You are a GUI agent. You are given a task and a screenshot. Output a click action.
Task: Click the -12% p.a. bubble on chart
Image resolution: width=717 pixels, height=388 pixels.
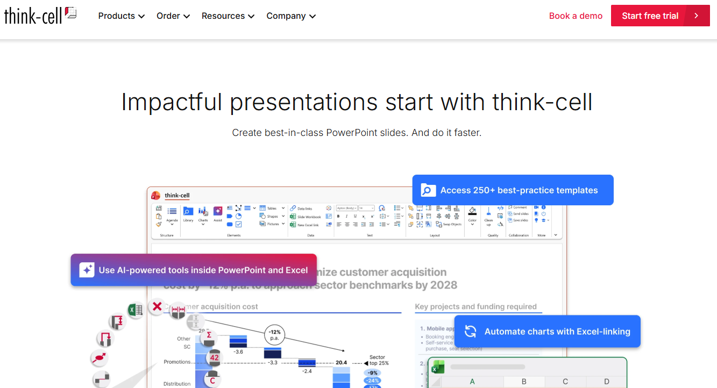(275, 335)
